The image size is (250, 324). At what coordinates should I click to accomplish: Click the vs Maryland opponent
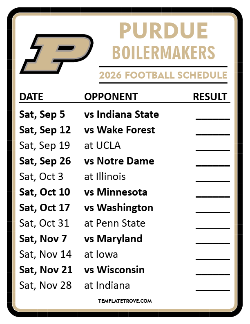pyautogui.click(x=113, y=239)
